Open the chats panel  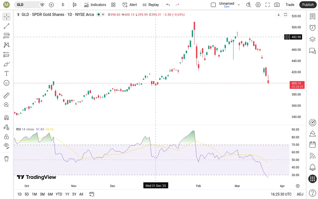click(x=312, y=51)
